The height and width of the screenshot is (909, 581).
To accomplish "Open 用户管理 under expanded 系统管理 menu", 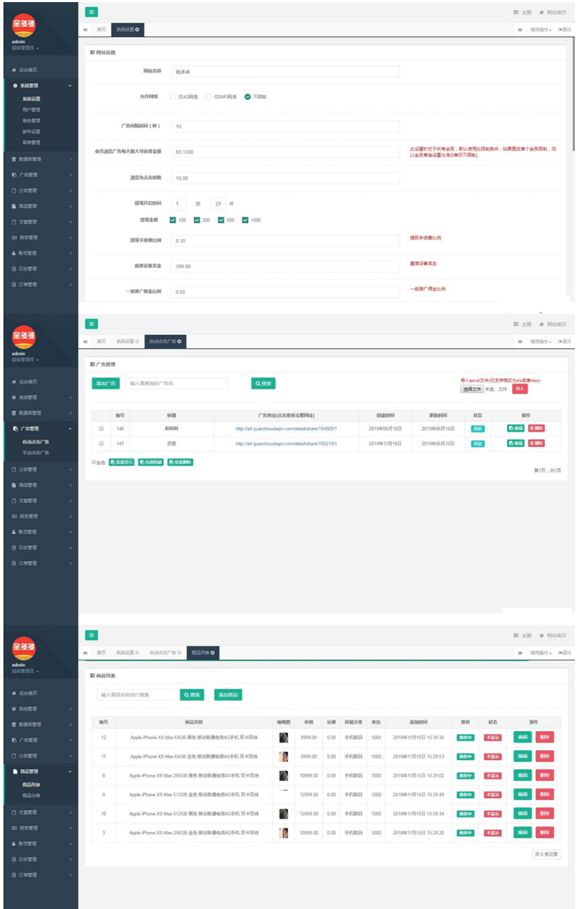I will tap(31, 110).
